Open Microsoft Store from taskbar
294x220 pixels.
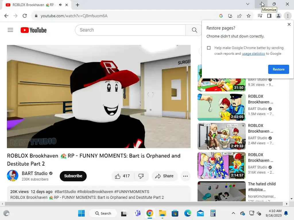175,213
